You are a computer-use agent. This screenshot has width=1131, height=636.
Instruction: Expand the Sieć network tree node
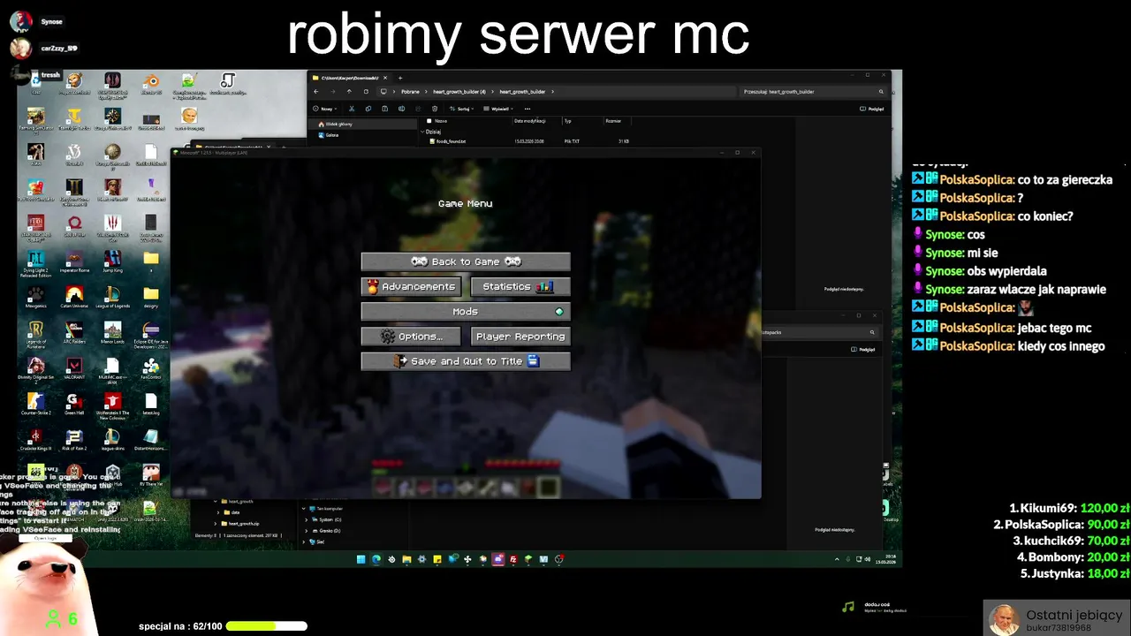coord(306,541)
